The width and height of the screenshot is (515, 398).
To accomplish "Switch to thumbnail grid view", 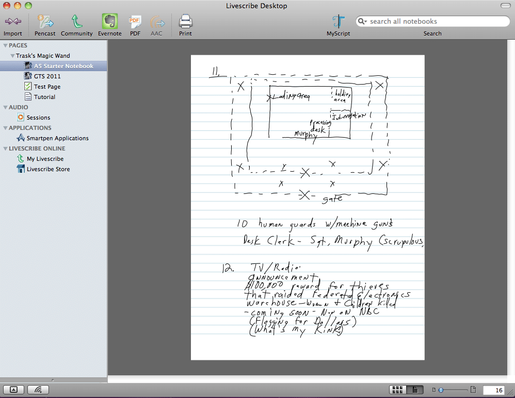I will pos(397,390).
